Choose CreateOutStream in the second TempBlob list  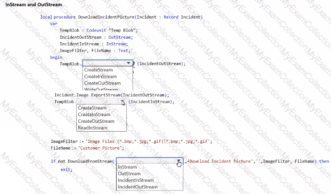tap(96, 121)
